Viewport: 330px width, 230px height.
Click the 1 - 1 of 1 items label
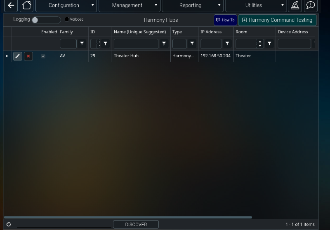pos(300,225)
